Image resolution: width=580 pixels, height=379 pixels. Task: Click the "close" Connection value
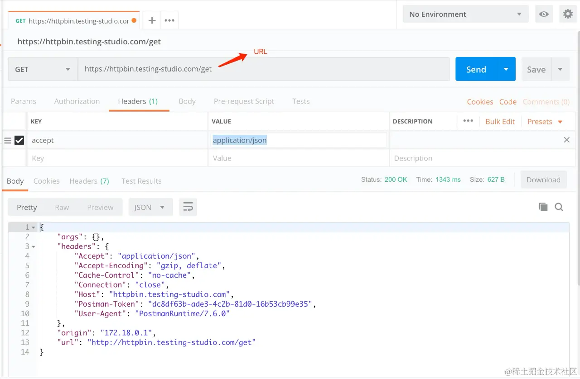tap(149, 284)
